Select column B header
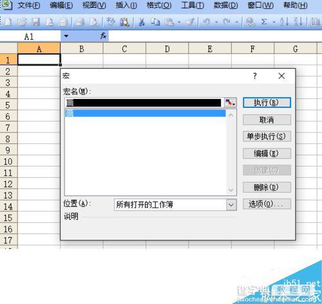The width and height of the screenshot is (322, 304). (x=82, y=49)
